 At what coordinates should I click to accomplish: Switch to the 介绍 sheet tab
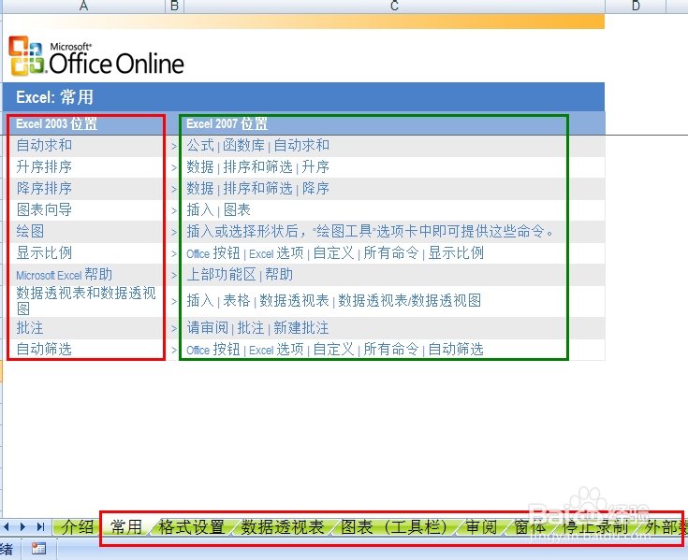pos(78,526)
